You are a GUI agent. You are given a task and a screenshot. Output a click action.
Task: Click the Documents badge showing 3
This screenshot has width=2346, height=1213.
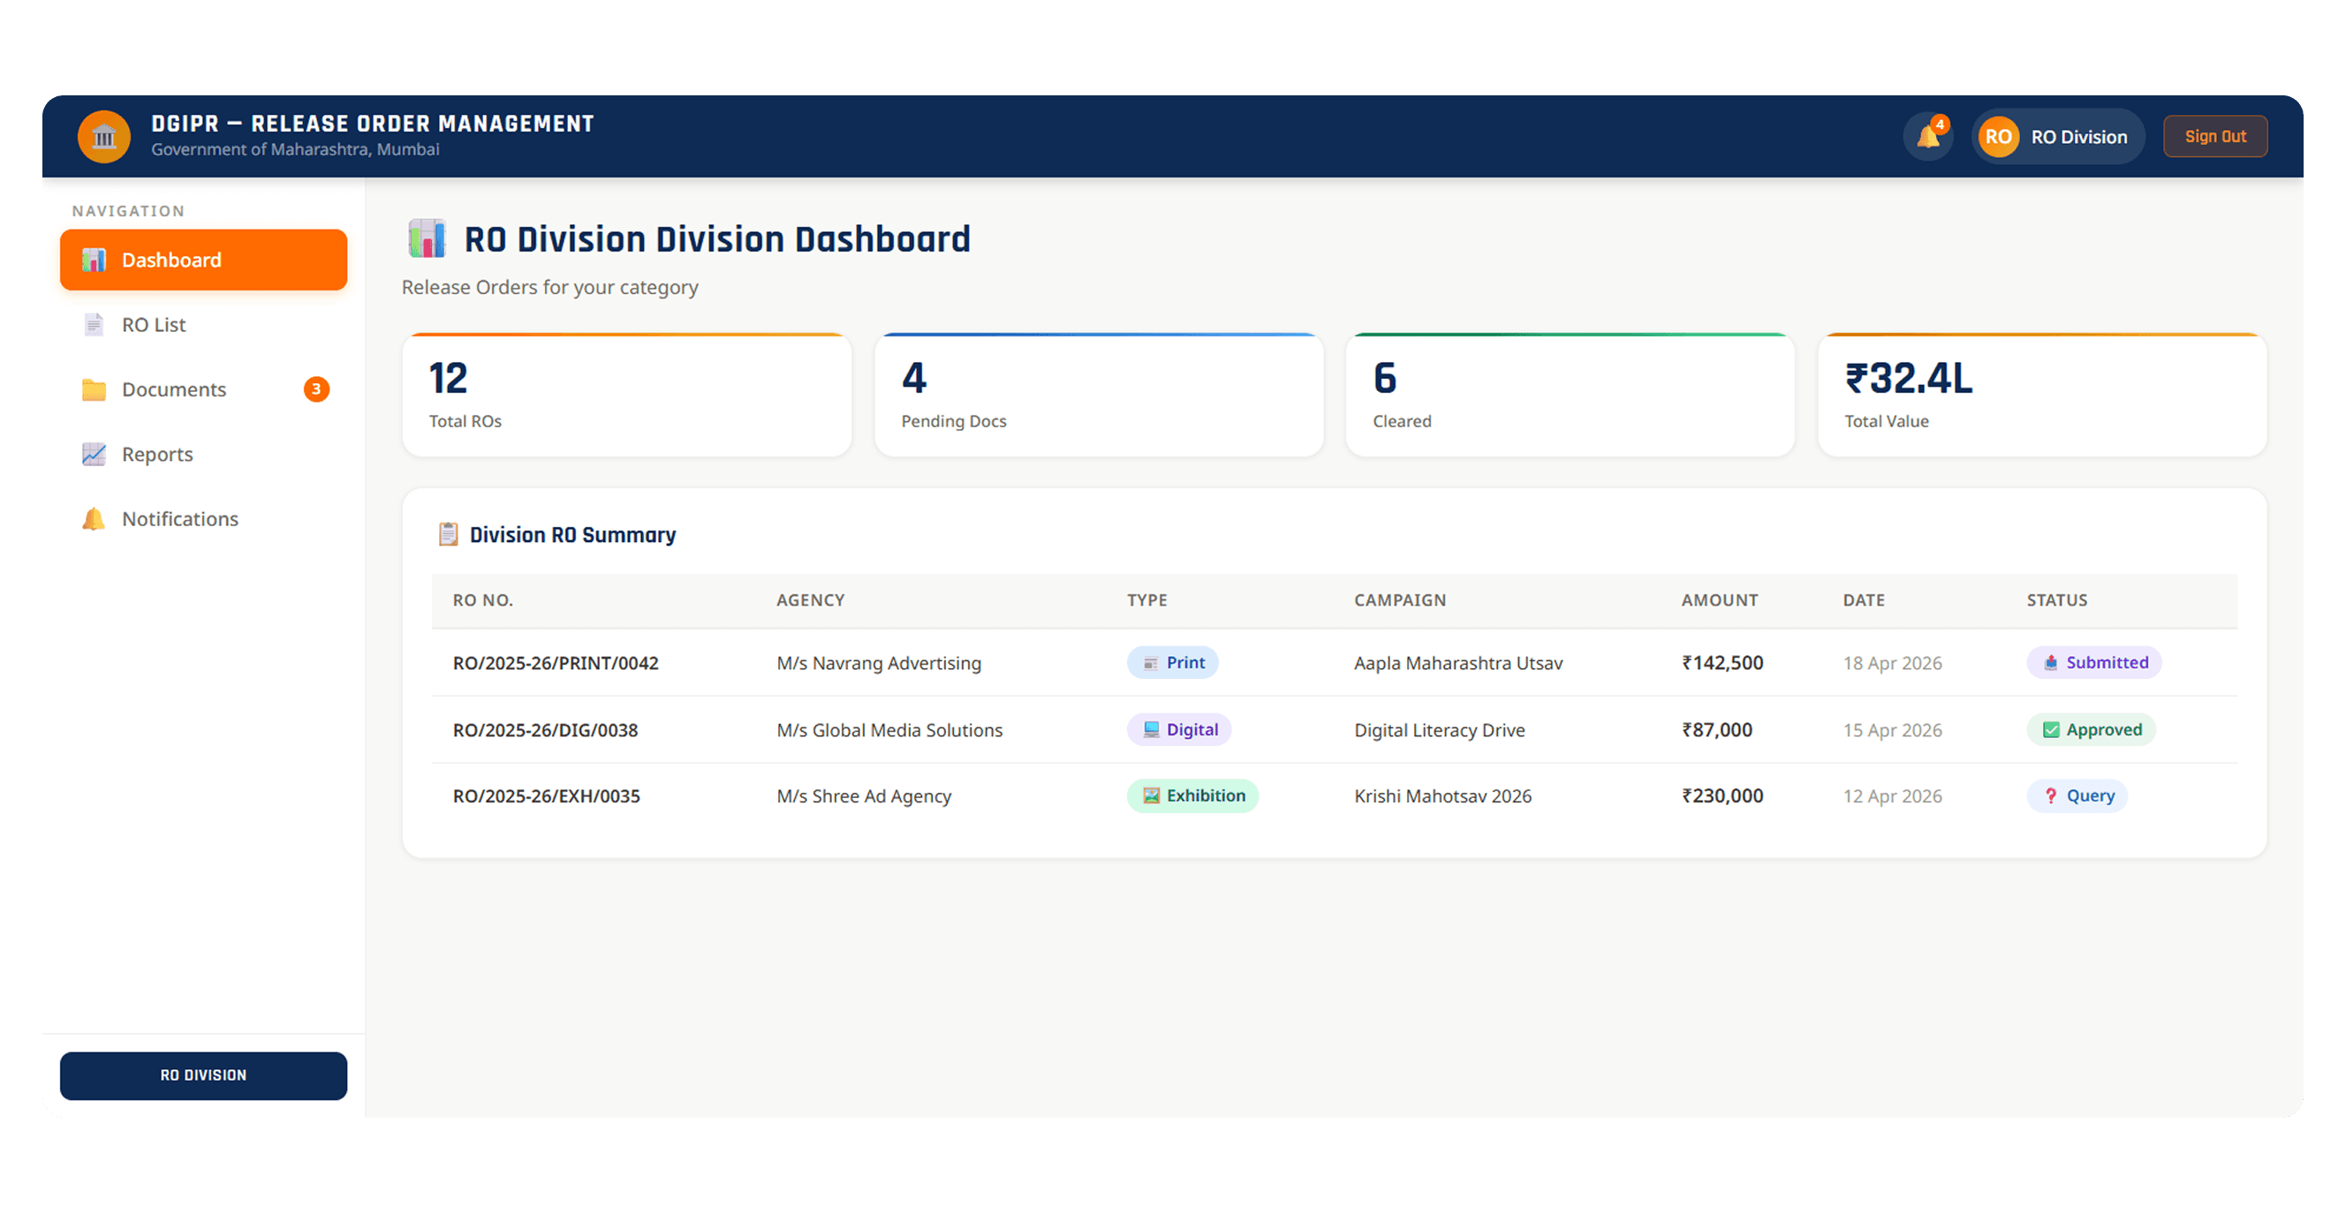316,389
